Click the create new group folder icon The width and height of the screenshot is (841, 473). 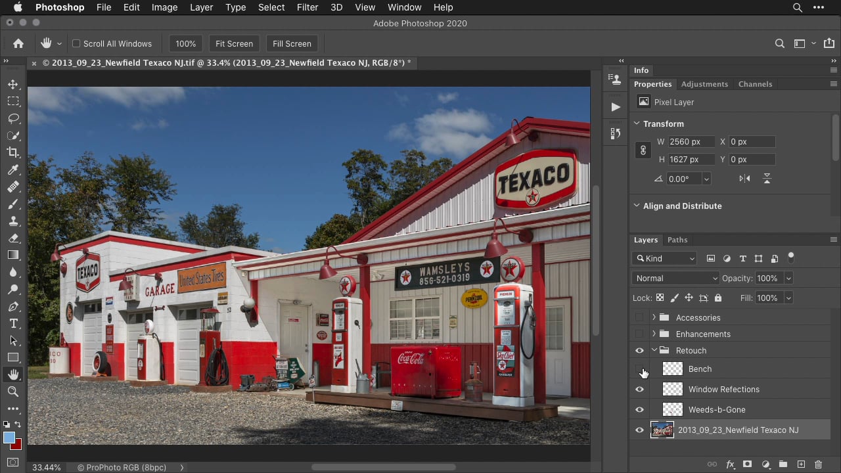[x=783, y=464]
